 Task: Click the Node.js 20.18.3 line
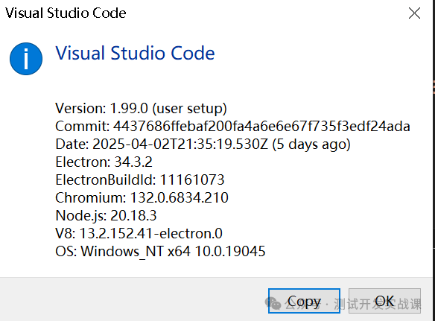(106, 215)
